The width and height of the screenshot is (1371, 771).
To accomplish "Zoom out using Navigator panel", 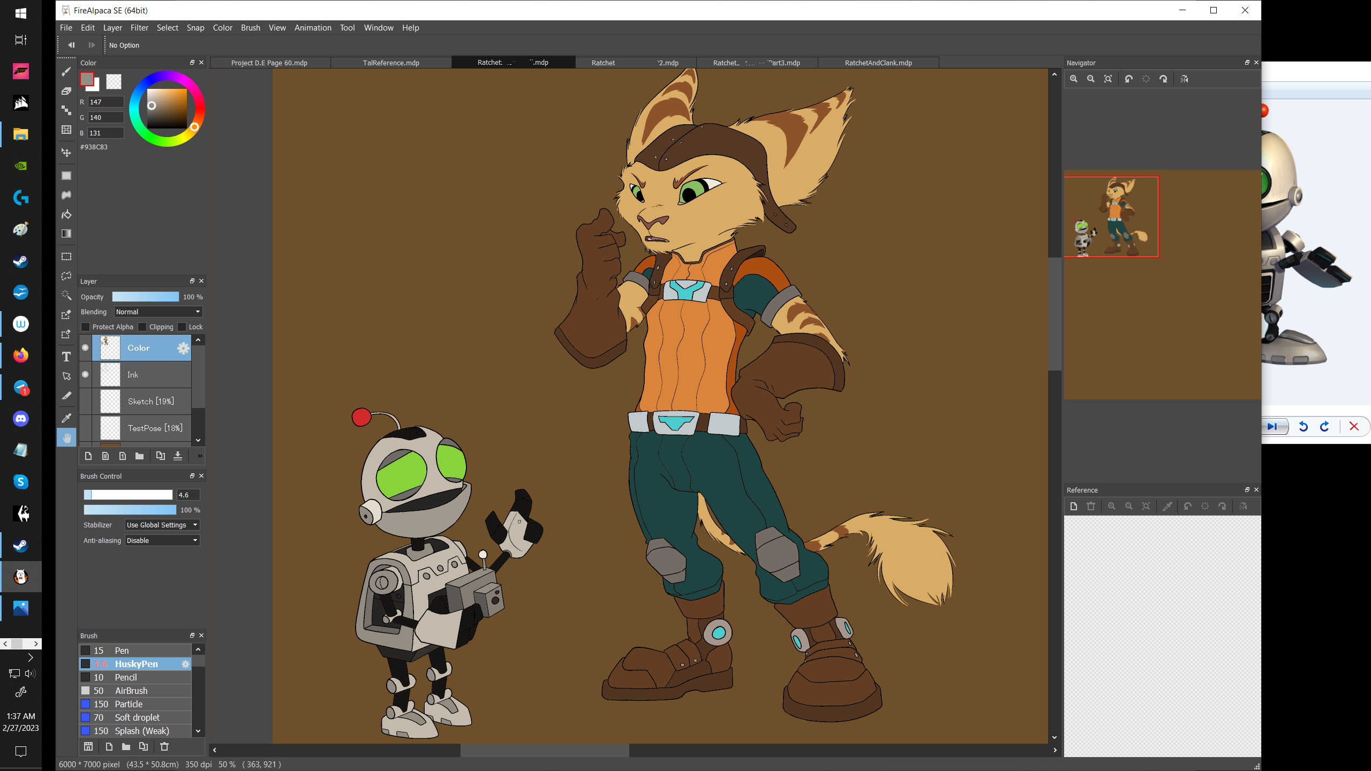I will tap(1091, 79).
